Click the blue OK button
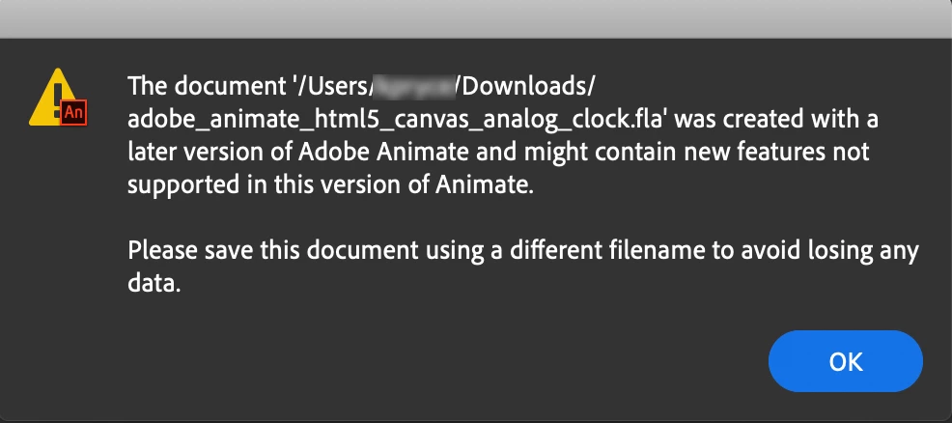 [x=845, y=362]
